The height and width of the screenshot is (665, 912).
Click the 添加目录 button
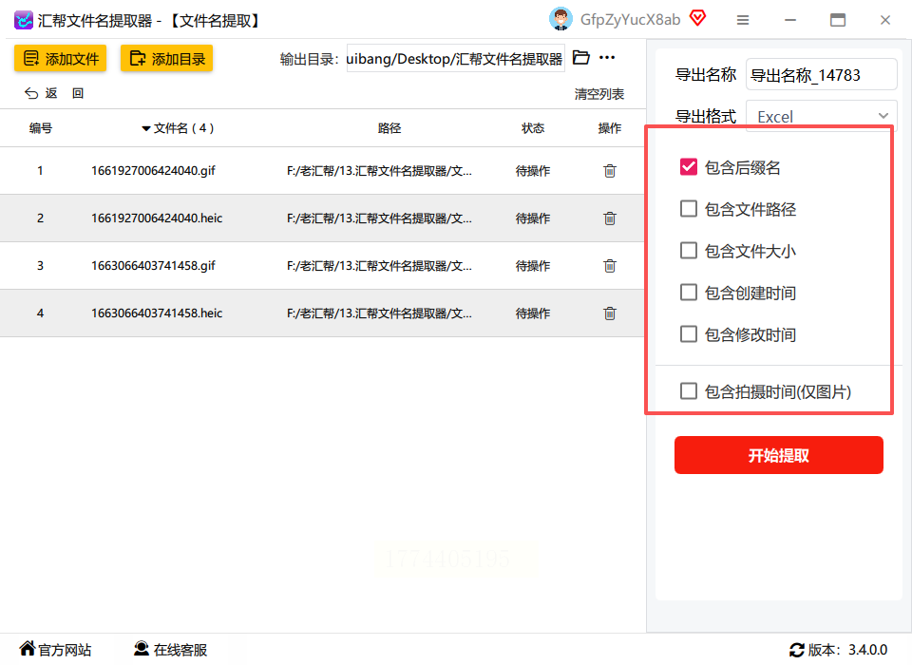167,59
